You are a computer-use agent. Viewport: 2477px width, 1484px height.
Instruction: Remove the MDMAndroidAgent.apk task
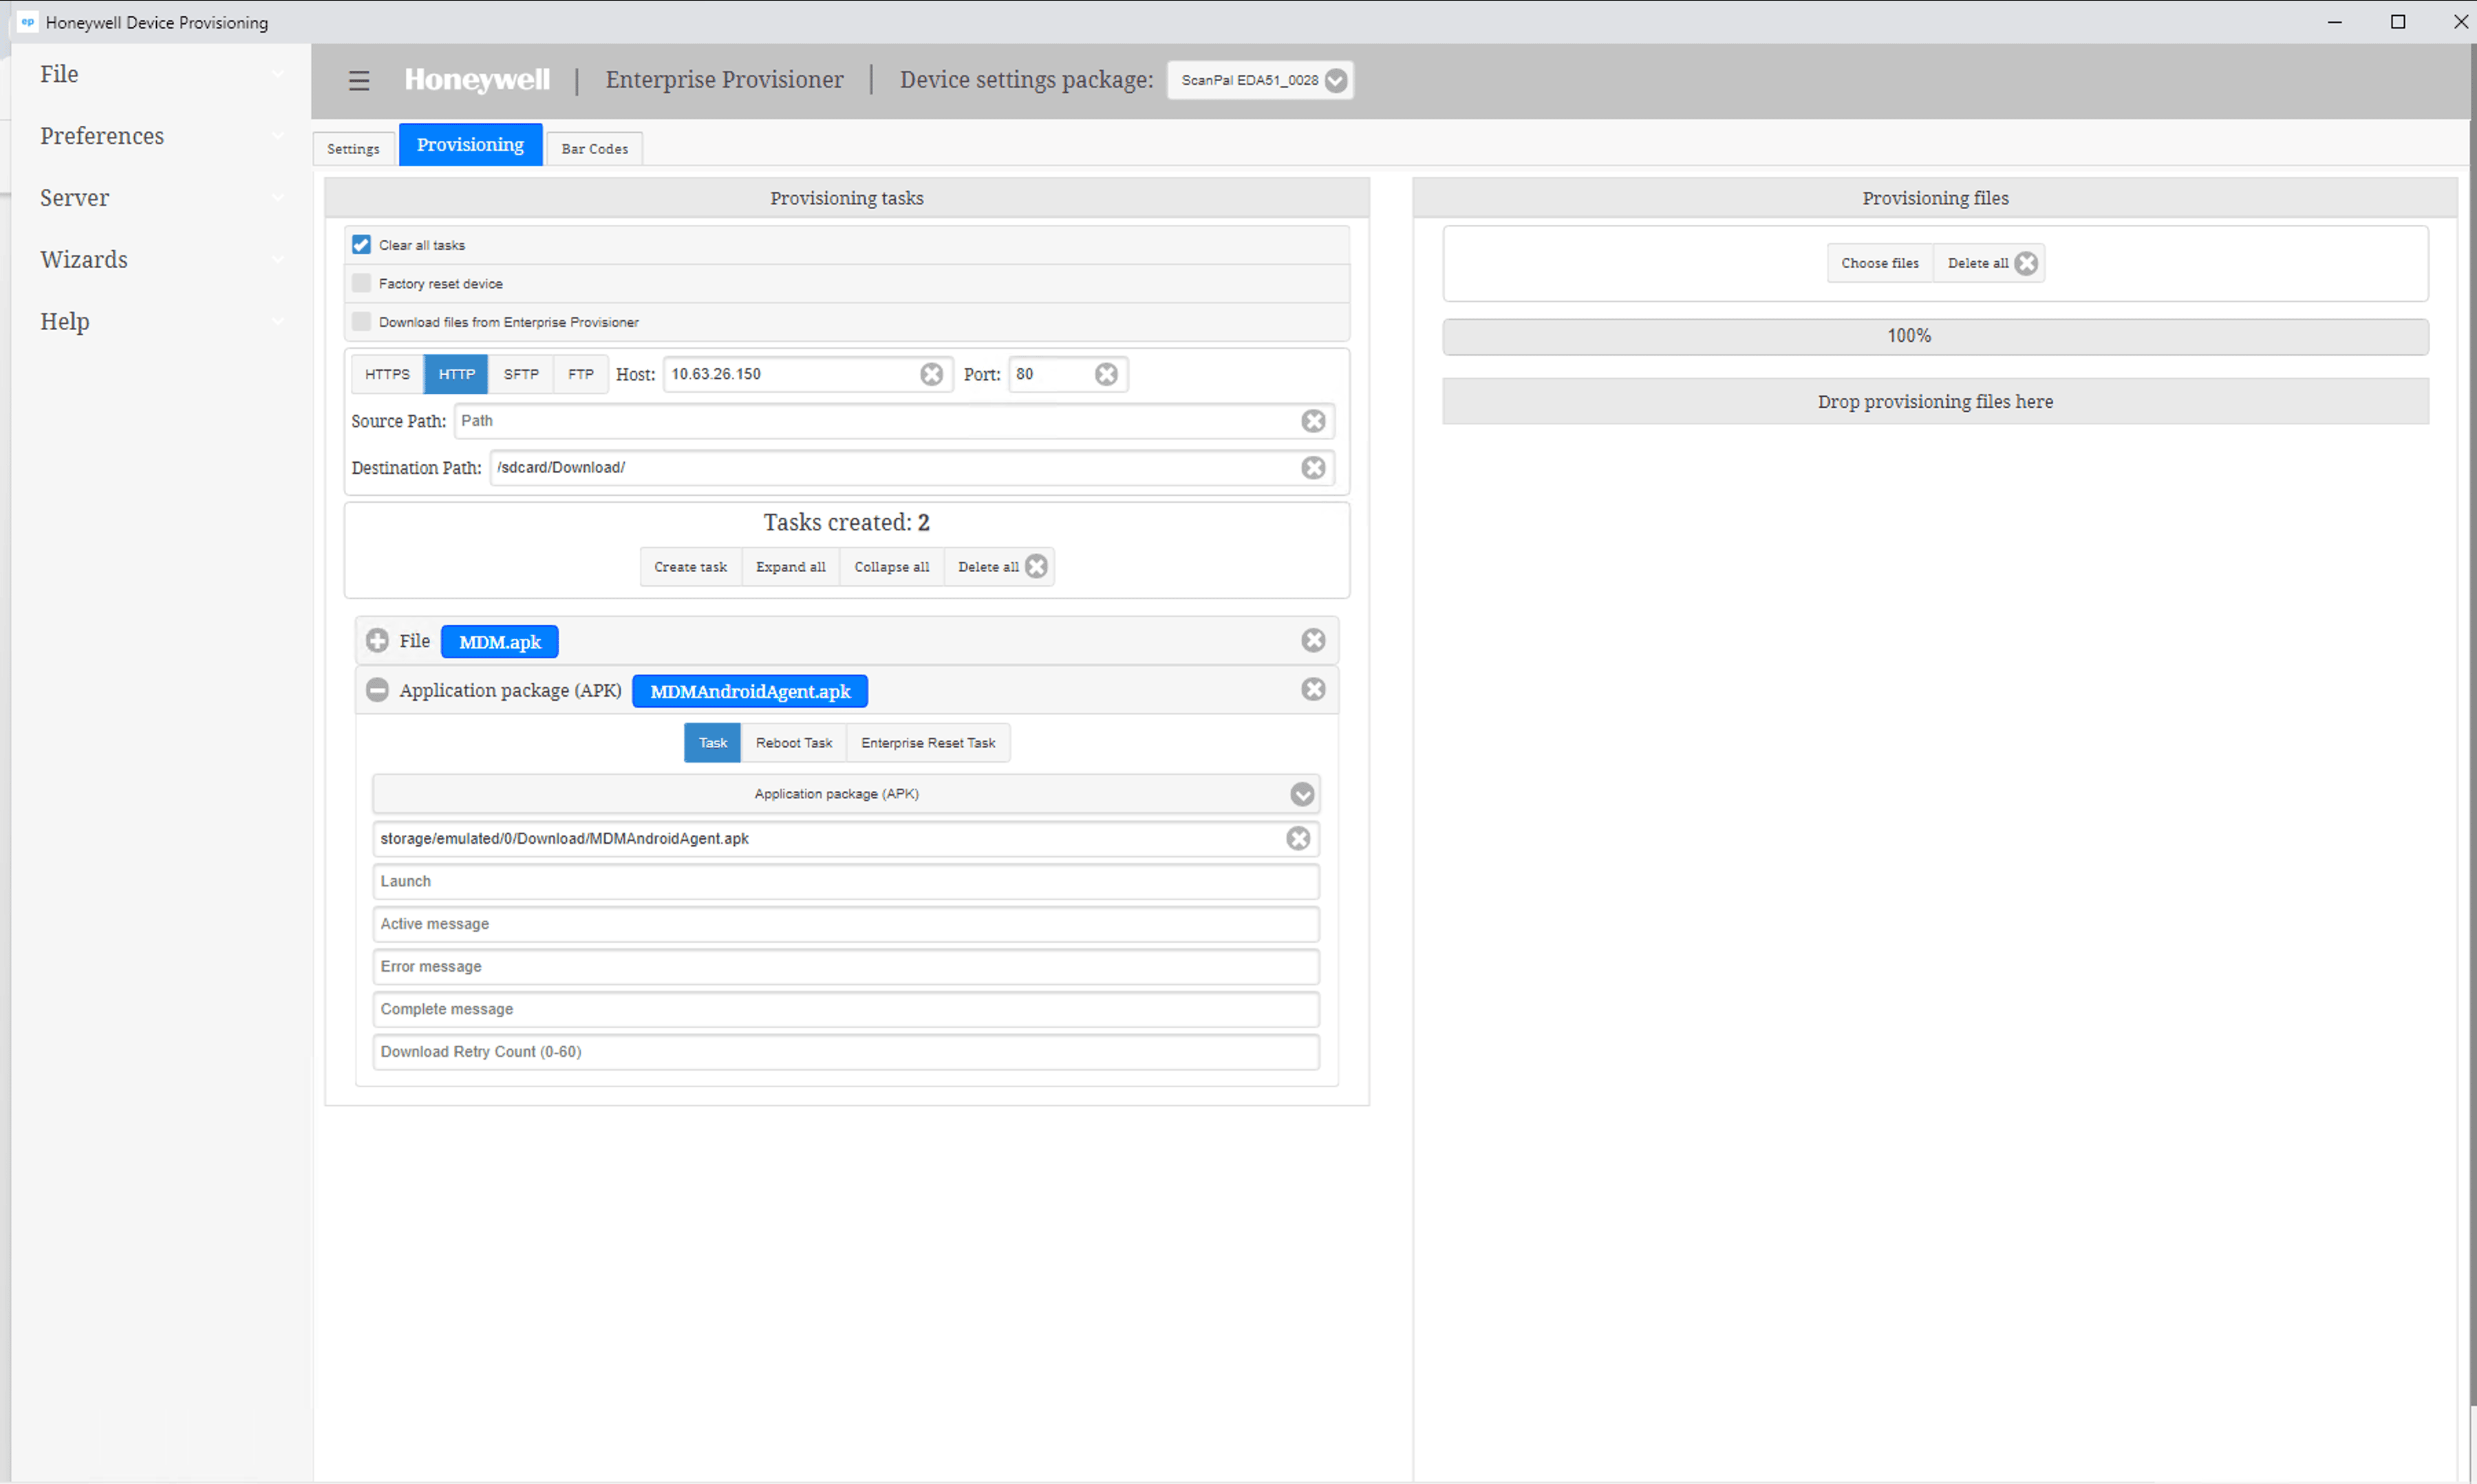pyautogui.click(x=1313, y=690)
